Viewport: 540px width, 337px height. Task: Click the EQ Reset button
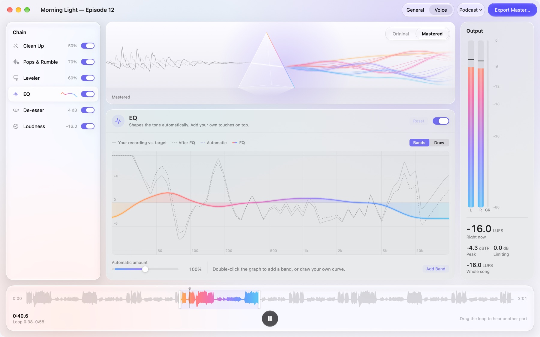tap(418, 121)
